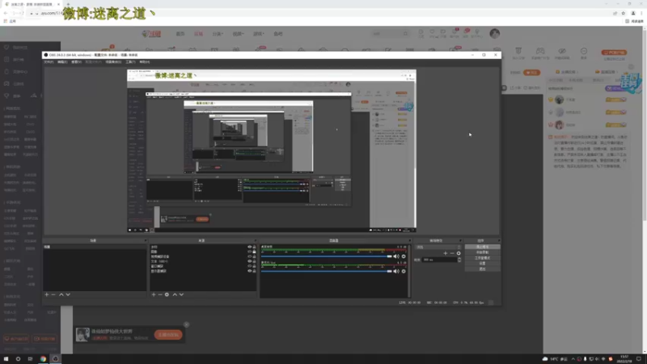
Task: Toggle visibility of the first source in list
Action: (x=250, y=247)
